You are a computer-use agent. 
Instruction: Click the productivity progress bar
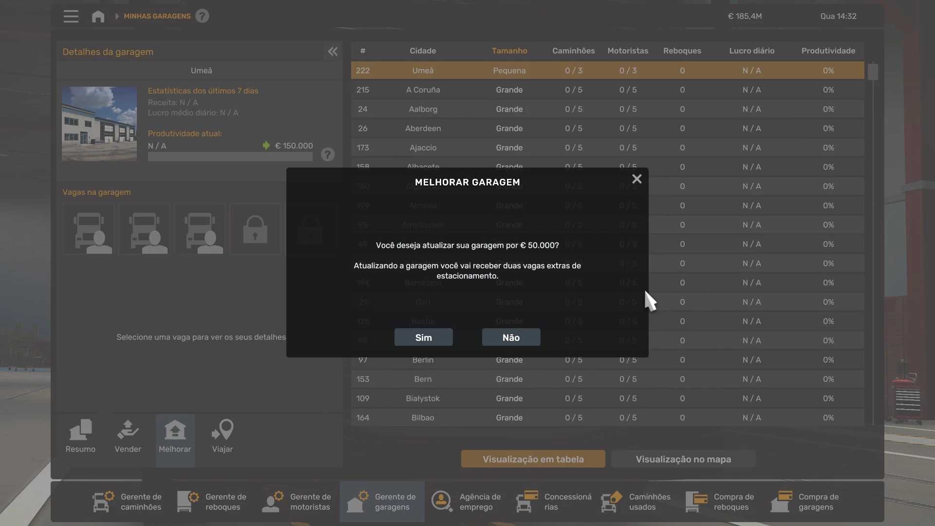click(230, 157)
